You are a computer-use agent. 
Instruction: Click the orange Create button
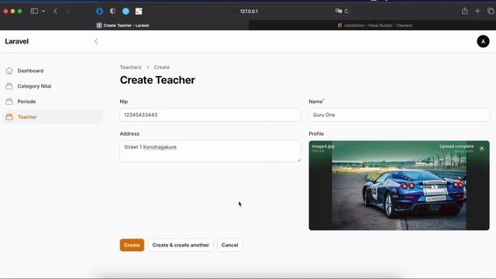(132, 245)
